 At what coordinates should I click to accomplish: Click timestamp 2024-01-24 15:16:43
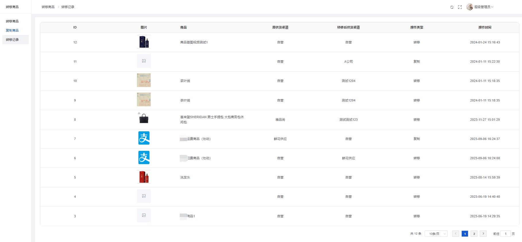point(485,43)
